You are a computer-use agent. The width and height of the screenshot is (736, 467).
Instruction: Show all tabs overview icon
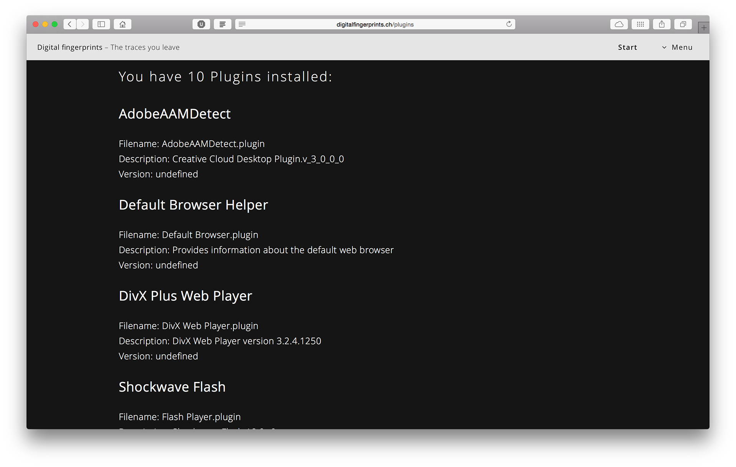(x=683, y=24)
